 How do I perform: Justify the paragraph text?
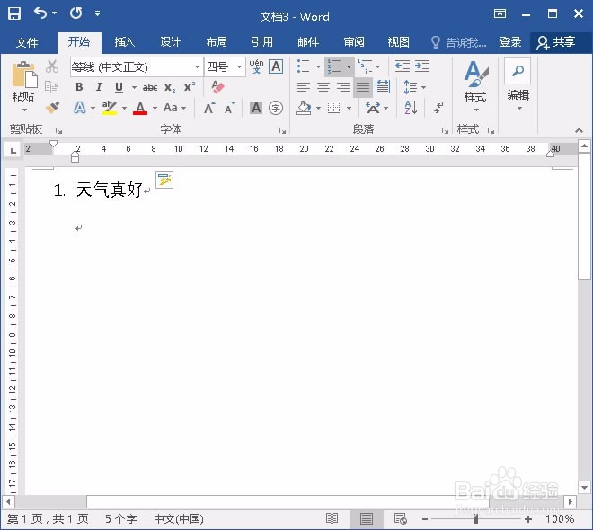pyautogui.click(x=363, y=87)
